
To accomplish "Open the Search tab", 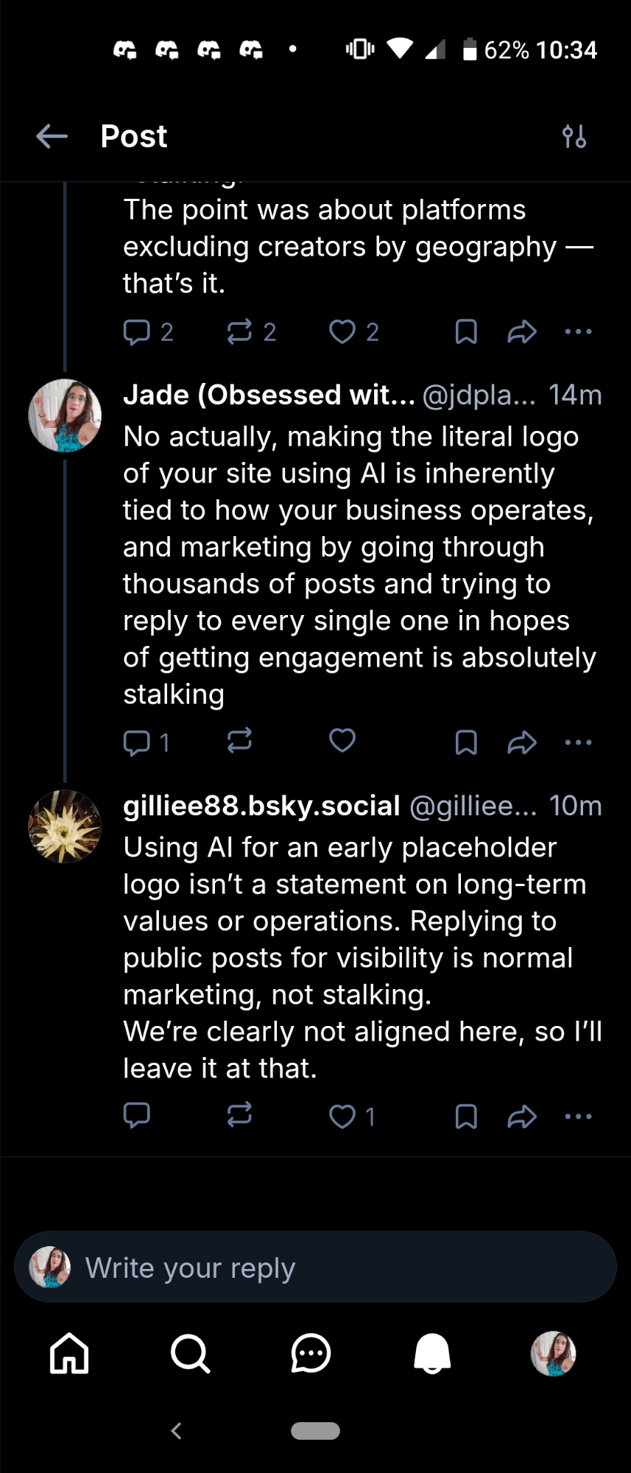I will tap(190, 1353).
